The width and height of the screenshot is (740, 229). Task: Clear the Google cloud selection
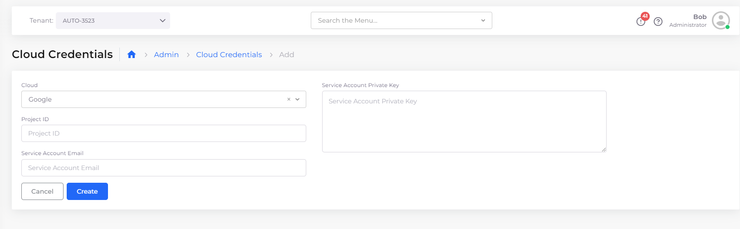(289, 99)
